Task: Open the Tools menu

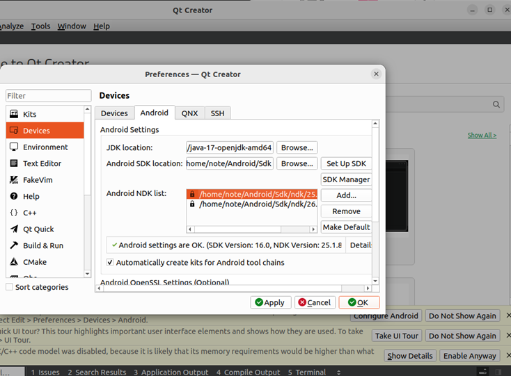Action: tap(41, 26)
